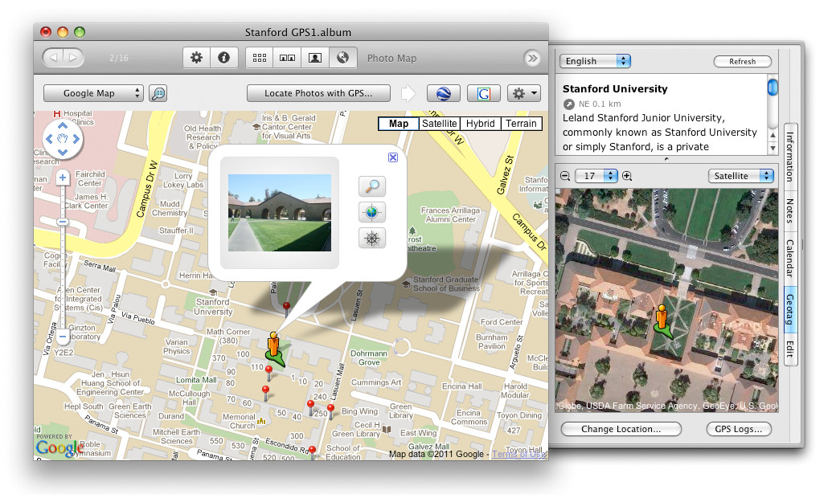The width and height of the screenshot is (836, 498).
Task: Open the settings gear in the toolbar
Action: point(196,58)
